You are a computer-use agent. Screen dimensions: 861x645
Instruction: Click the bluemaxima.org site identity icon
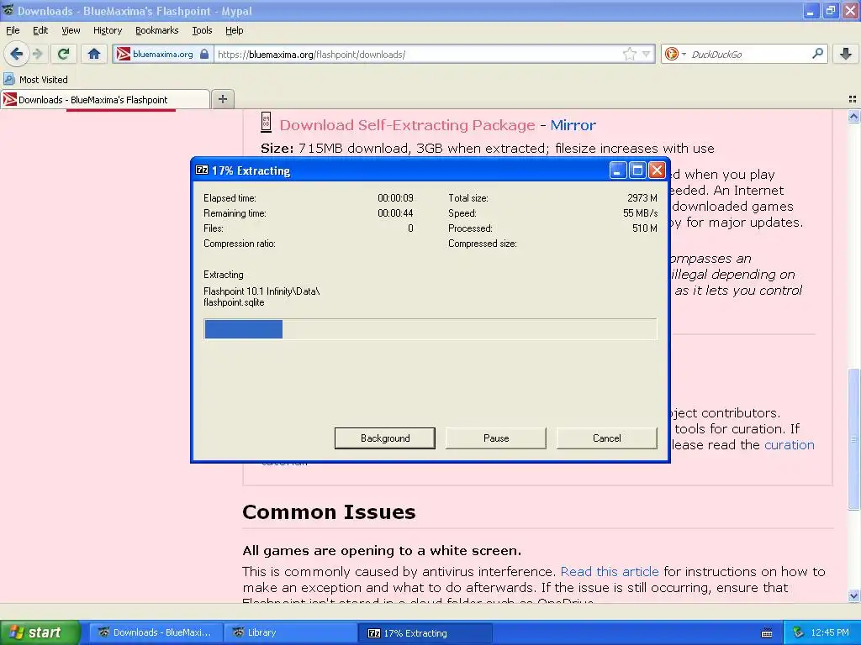pos(124,54)
